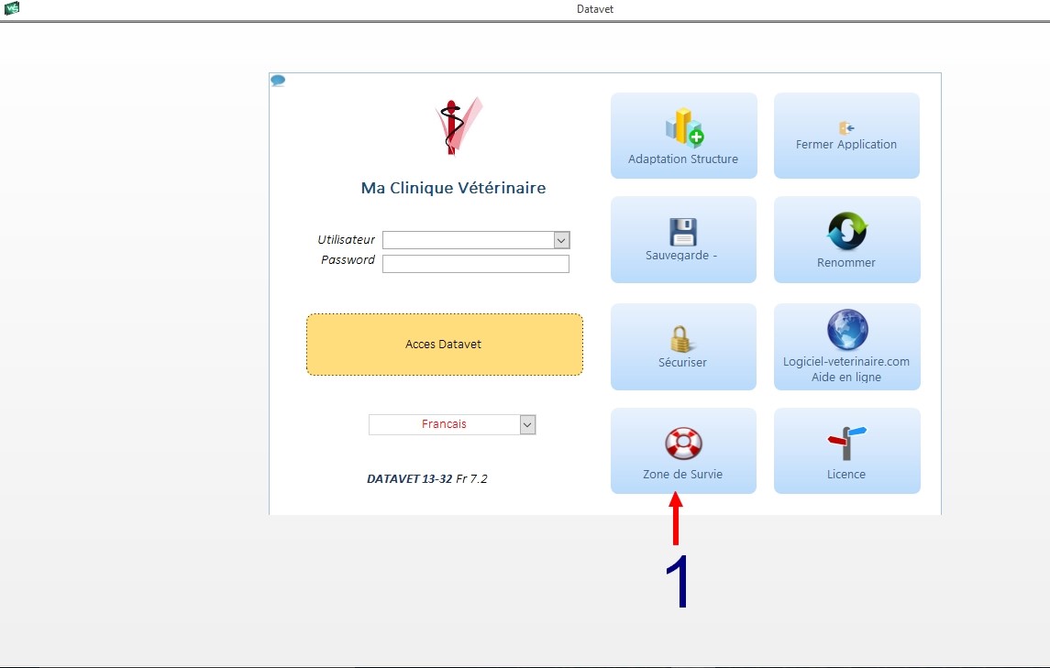
Task: Click the Renommer label
Action: [846, 263]
